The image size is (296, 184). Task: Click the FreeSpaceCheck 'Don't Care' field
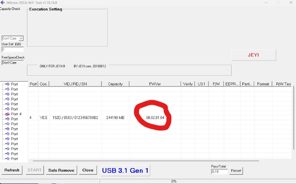coord(13,62)
